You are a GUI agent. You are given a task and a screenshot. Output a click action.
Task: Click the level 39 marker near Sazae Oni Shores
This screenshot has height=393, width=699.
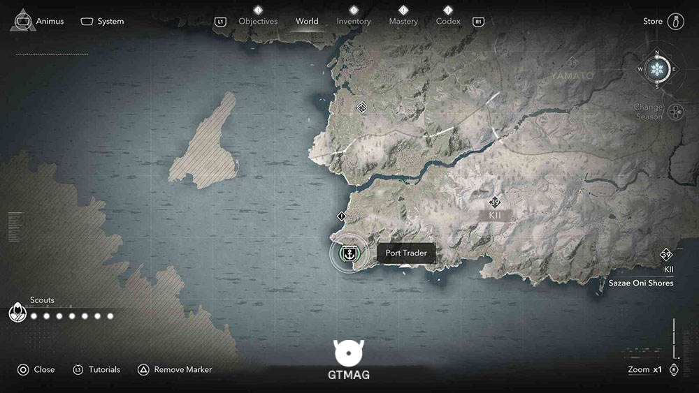[x=666, y=255]
